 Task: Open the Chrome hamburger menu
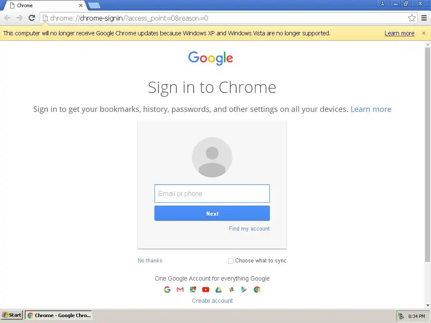point(424,18)
